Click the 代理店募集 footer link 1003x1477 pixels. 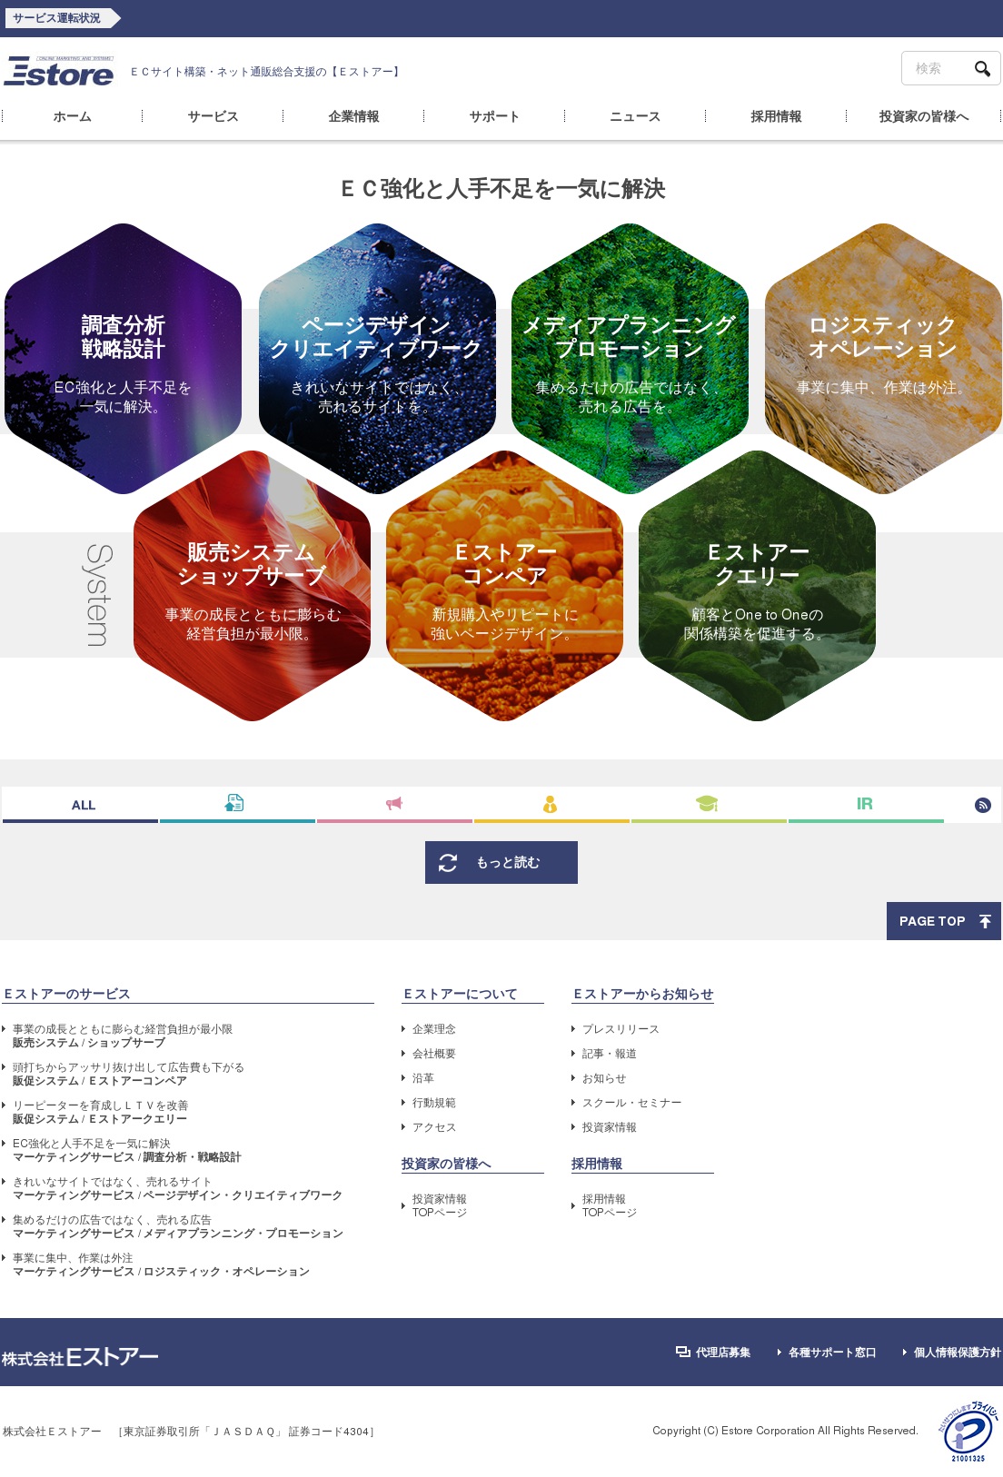pos(714,1353)
